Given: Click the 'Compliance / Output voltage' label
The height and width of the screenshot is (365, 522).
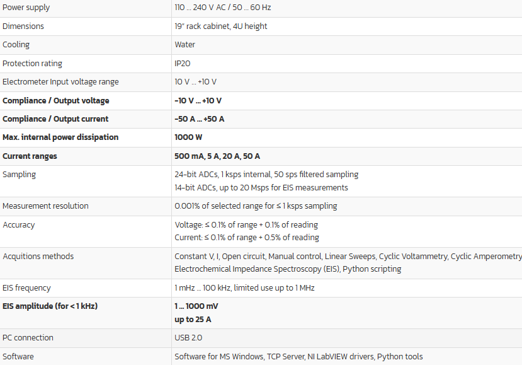Looking at the screenshot, I should point(55,101).
